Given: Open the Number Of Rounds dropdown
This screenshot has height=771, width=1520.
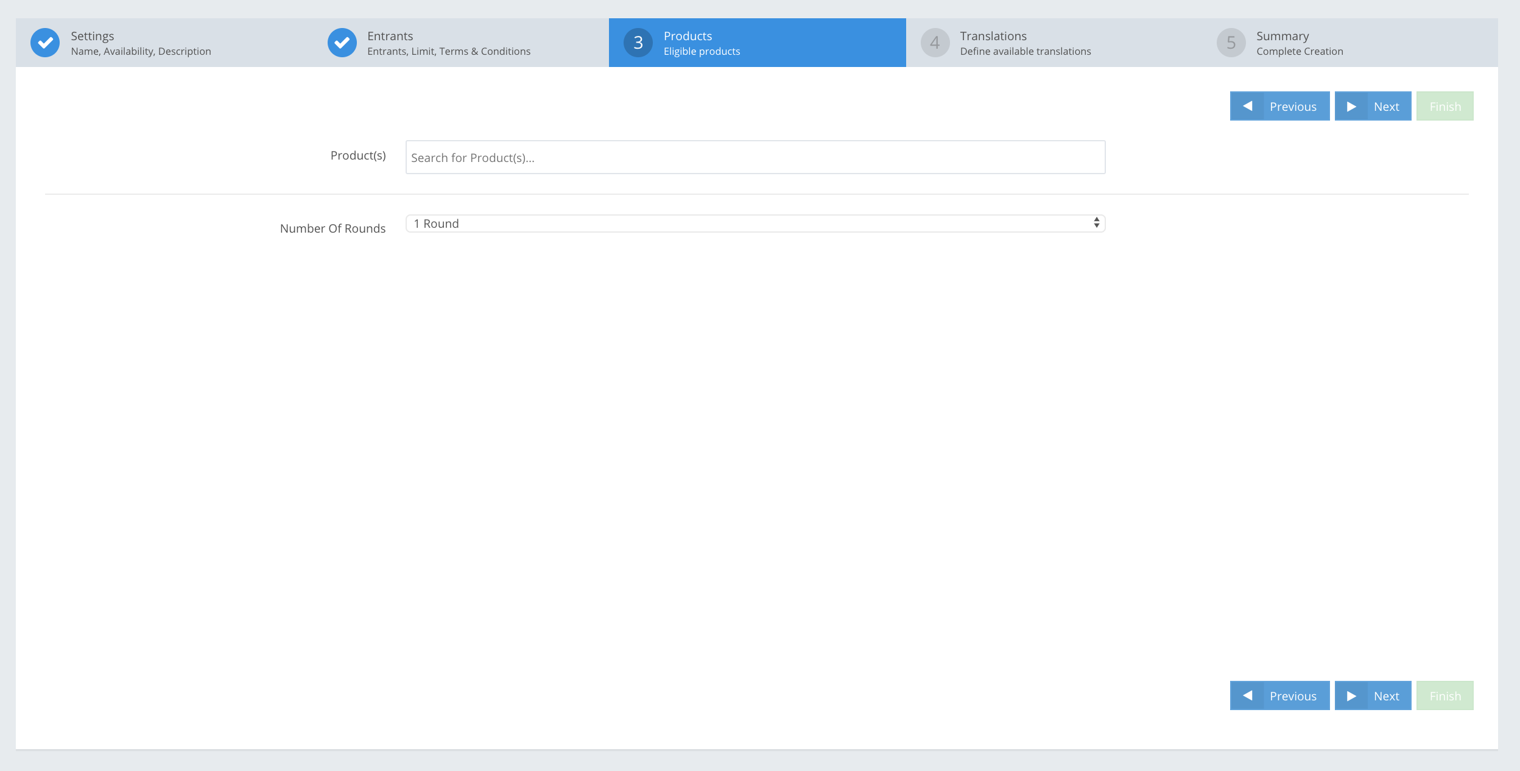Looking at the screenshot, I should coord(755,224).
